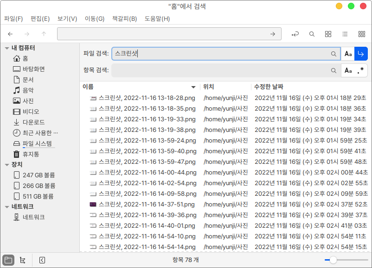Switch to list view
This screenshot has width=372, height=268.
click(x=345, y=34)
